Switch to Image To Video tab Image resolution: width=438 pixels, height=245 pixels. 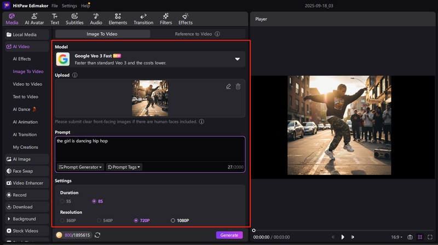pos(102,34)
